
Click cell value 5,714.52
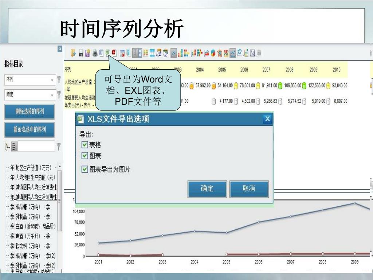click(x=294, y=101)
